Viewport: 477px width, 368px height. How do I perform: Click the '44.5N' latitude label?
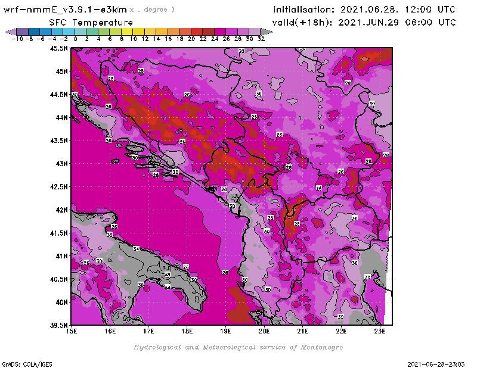point(58,95)
